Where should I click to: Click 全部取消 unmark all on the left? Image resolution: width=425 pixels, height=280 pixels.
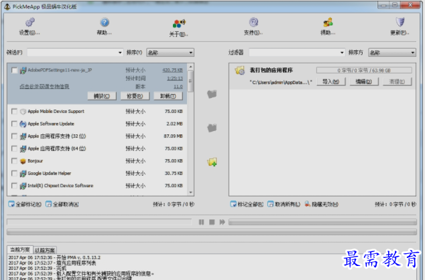pos(62,204)
